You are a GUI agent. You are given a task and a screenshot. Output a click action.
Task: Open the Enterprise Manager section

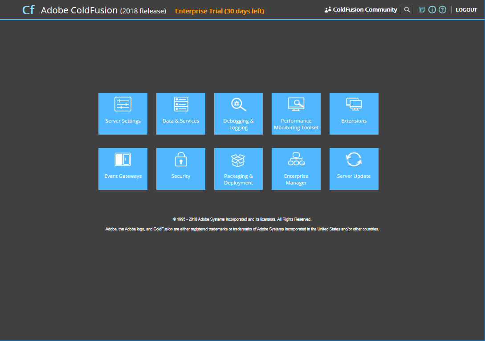[296, 168]
